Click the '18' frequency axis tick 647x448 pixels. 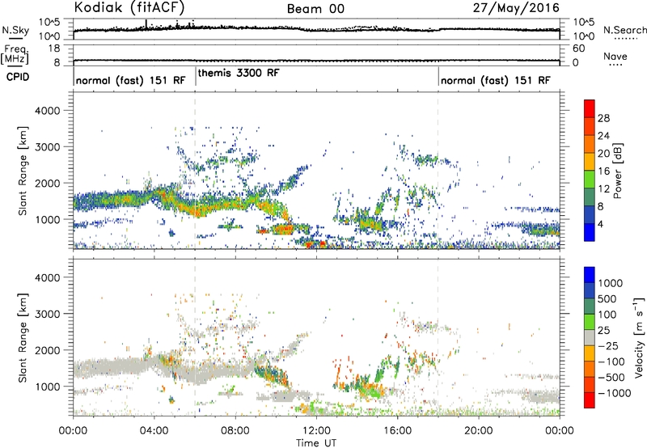coord(54,49)
